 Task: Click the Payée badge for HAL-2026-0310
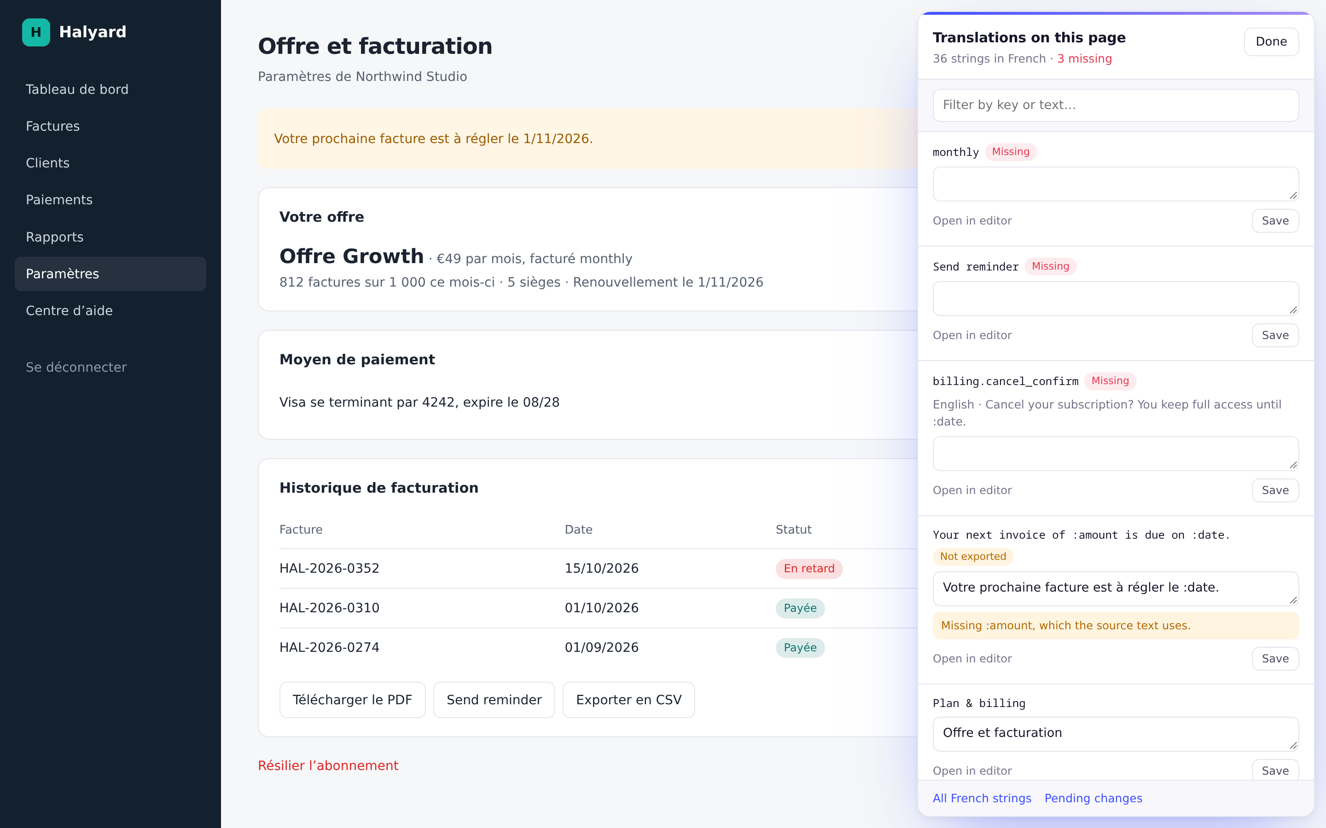800,608
